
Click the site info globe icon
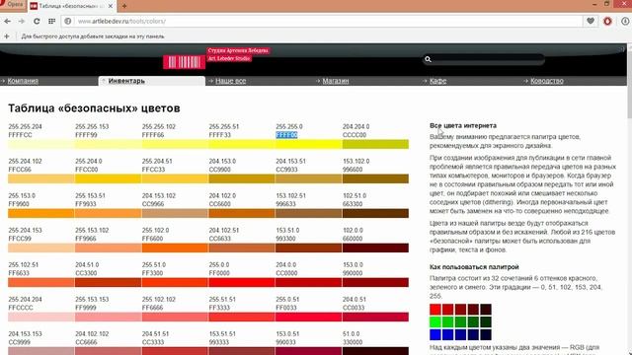68,21
